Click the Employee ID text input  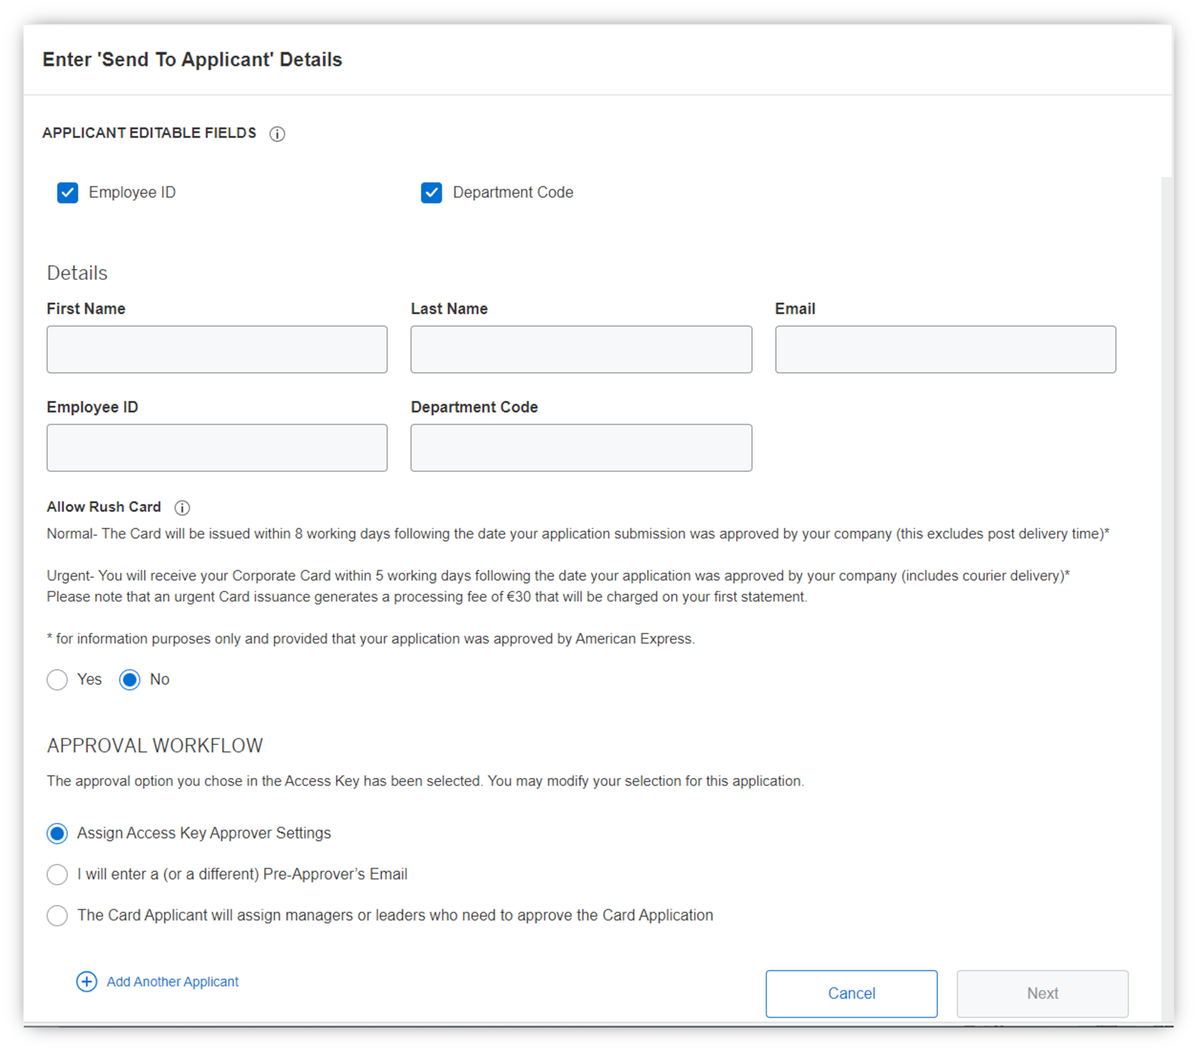click(217, 448)
